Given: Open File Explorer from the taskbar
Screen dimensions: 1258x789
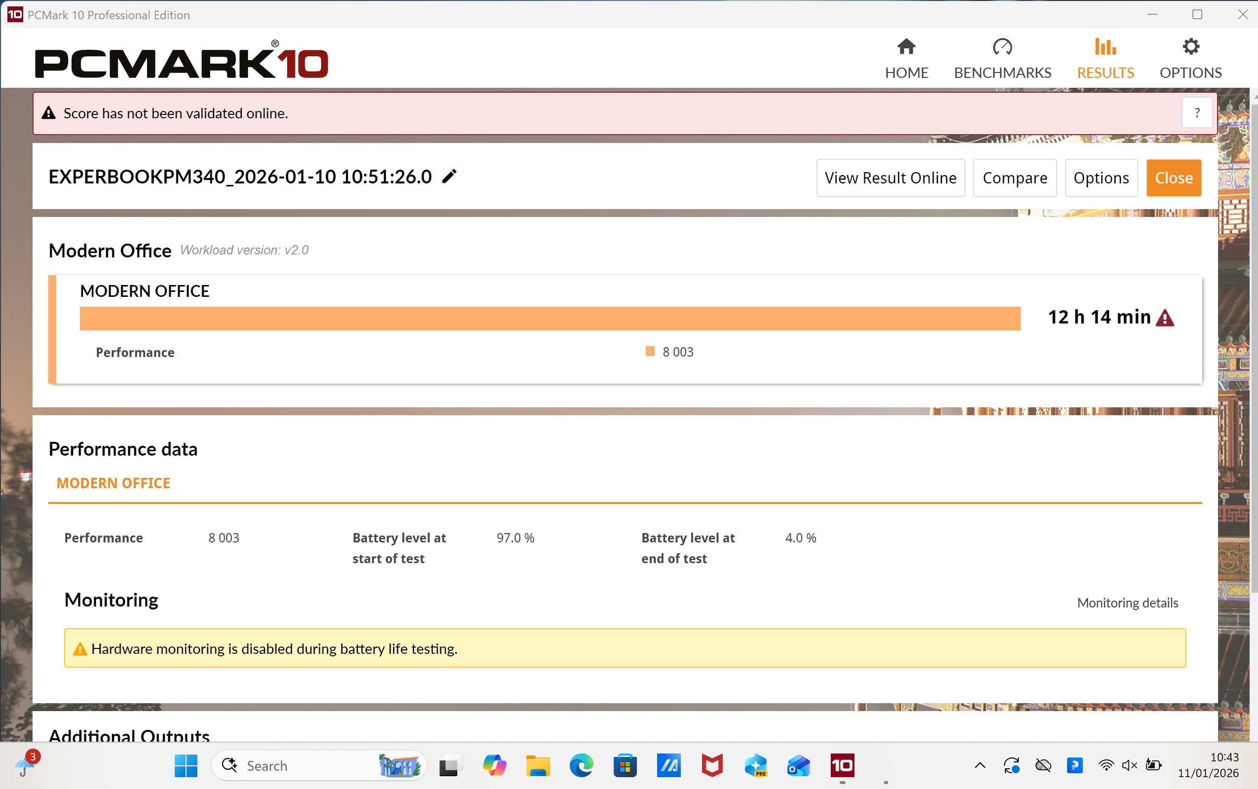Looking at the screenshot, I should click(538, 765).
